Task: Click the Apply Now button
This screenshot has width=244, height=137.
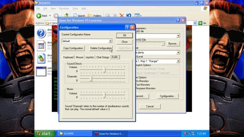Action: pos(125,48)
